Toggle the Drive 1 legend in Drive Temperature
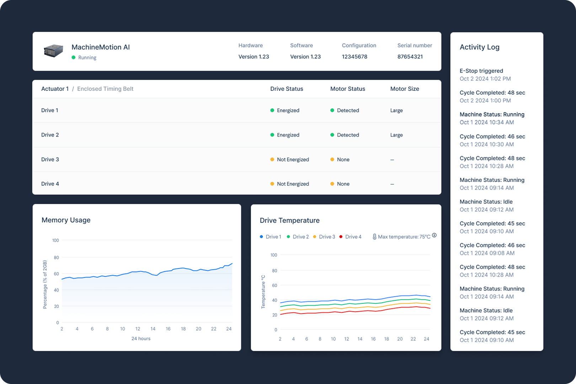Viewport: 576px width, 384px height. pyautogui.click(x=270, y=236)
